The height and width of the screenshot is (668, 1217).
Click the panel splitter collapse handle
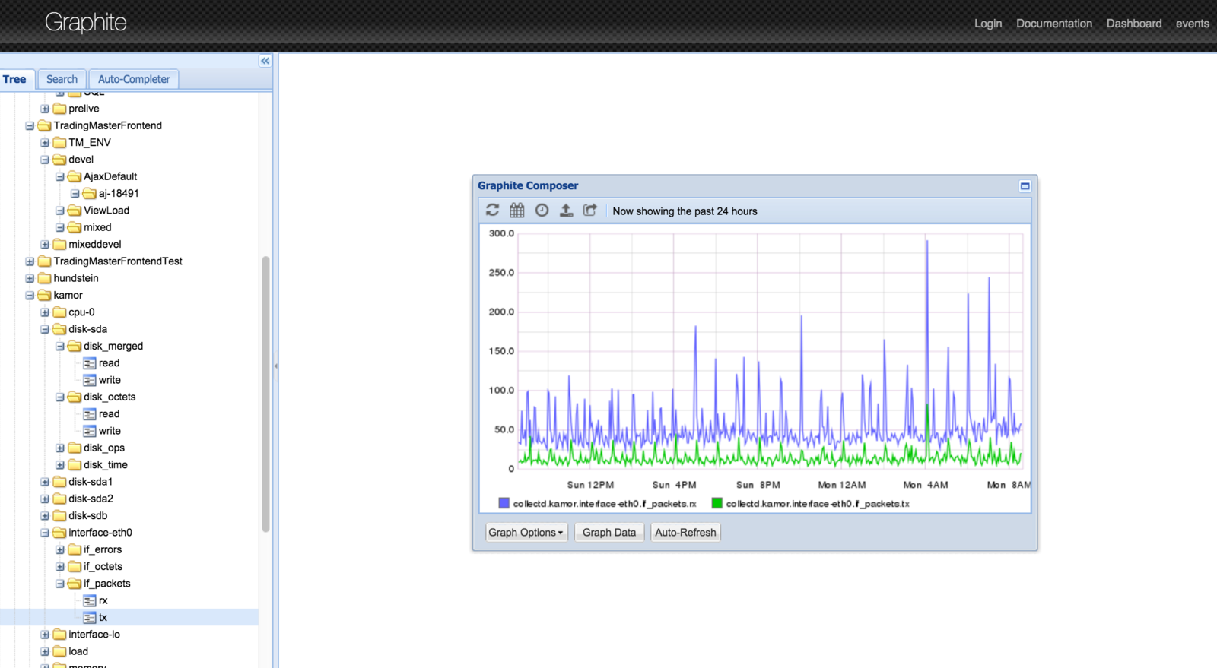pos(275,366)
